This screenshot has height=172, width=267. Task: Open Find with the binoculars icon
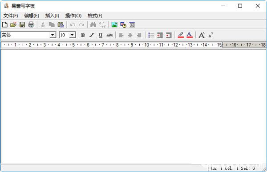93,25
